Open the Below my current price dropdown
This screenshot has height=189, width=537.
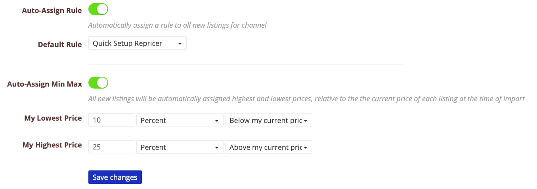pyautogui.click(x=268, y=120)
